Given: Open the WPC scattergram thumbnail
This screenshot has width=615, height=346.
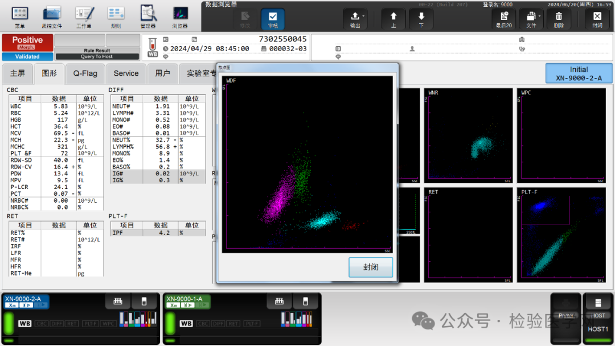Looking at the screenshot, I should coord(561,135).
